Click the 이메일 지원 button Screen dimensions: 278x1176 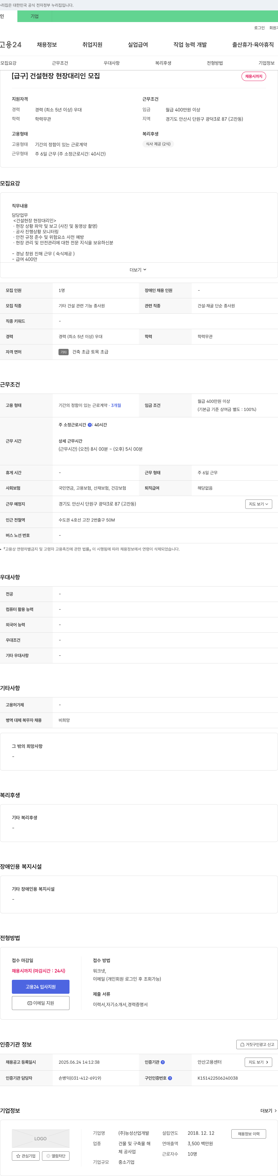[41, 1003]
